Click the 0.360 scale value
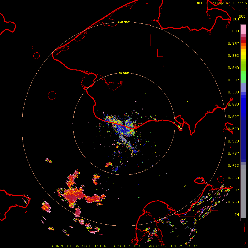This screenshot has width=248, height=248. 233,178
